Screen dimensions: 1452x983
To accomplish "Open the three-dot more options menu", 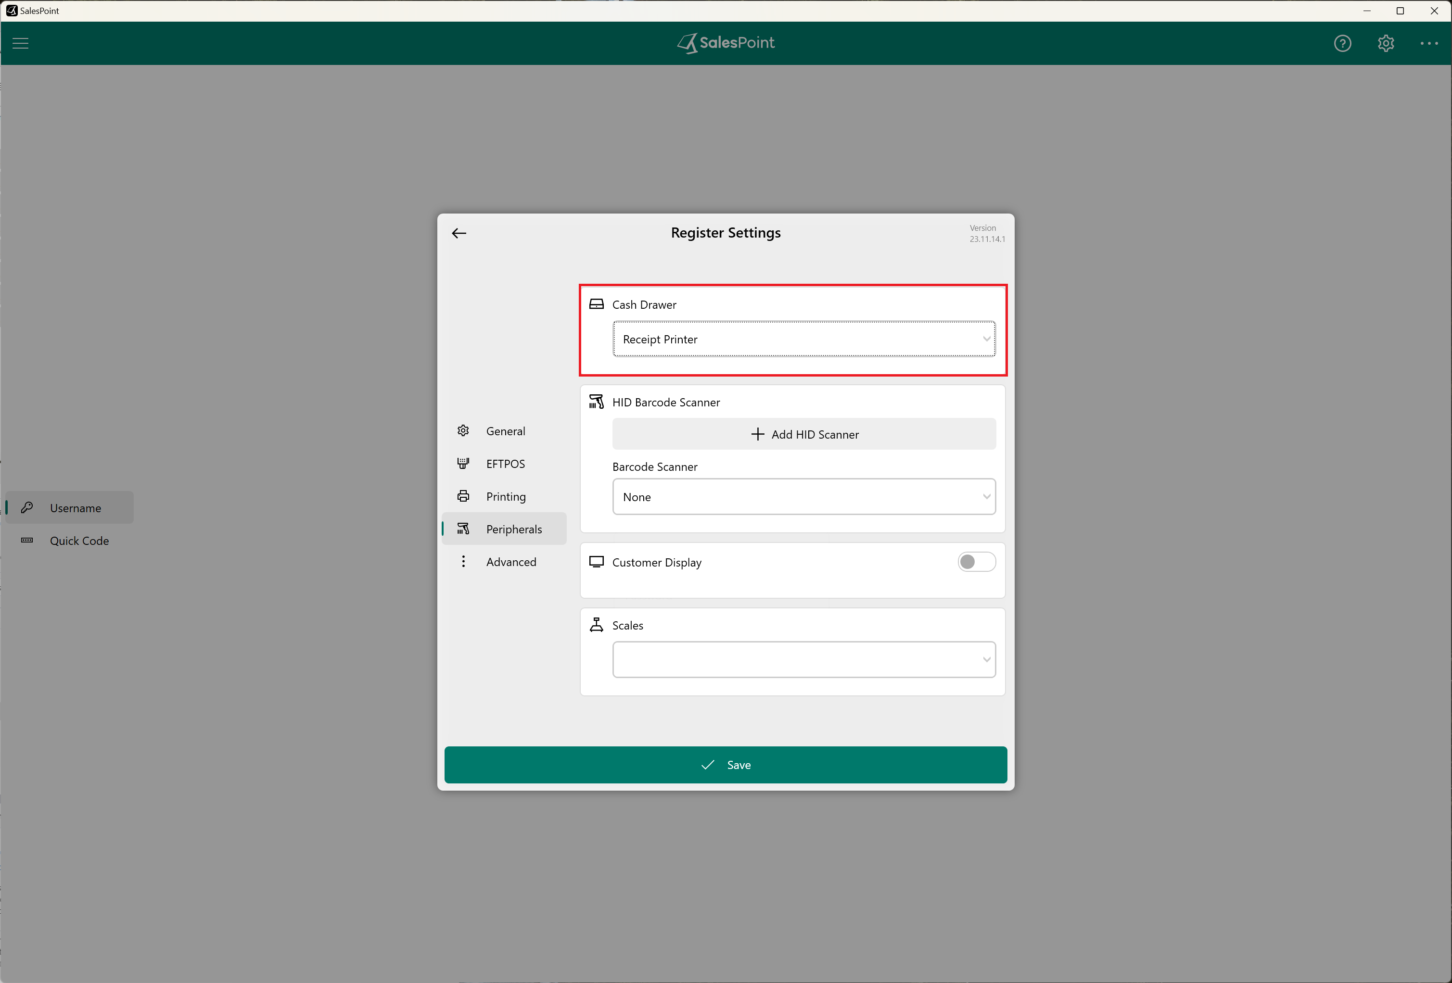I will point(1429,43).
